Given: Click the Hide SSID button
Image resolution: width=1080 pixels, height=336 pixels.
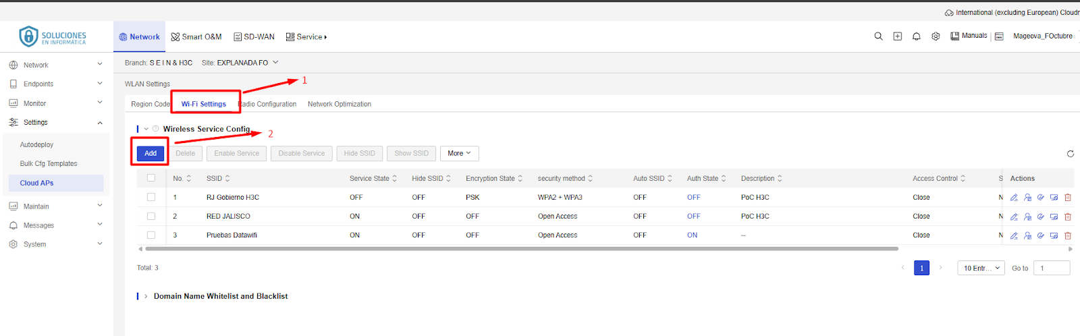Looking at the screenshot, I should click(x=360, y=154).
